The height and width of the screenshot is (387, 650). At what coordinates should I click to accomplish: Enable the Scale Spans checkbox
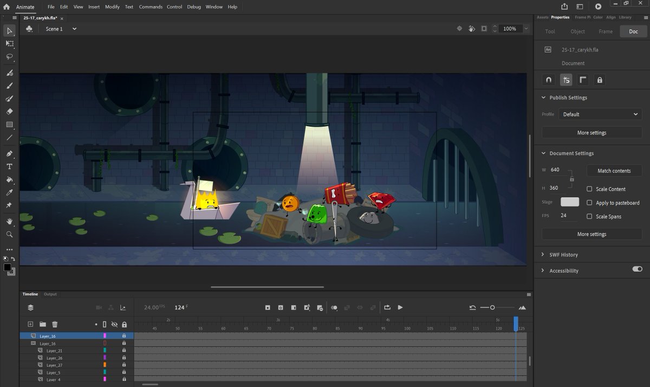point(589,216)
